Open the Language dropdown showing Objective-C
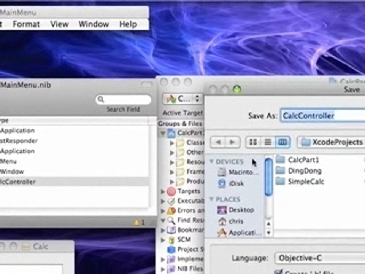Image resolution: width=365 pixels, height=274 pixels. pyautogui.click(x=320, y=258)
